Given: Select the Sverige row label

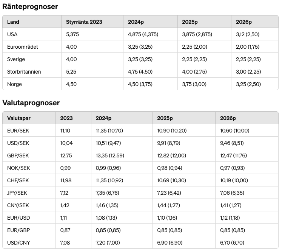Looking at the screenshot, I should tap(16, 59).
